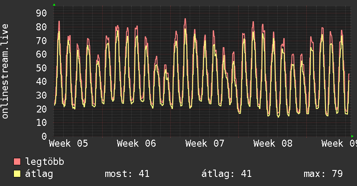
Task: Click the 0 y-axis tick label
Action: [44, 136]
